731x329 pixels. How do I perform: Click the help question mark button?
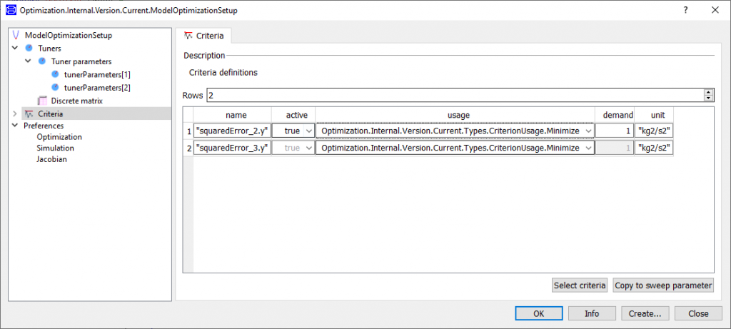(x=686, y=10)
